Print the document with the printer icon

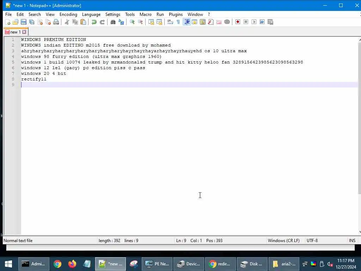[56, 22]
